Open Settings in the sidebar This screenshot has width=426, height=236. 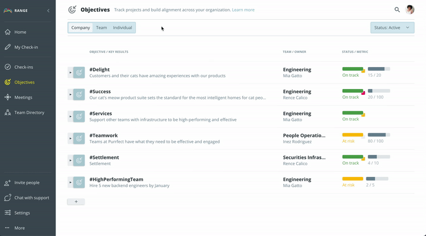22,213
